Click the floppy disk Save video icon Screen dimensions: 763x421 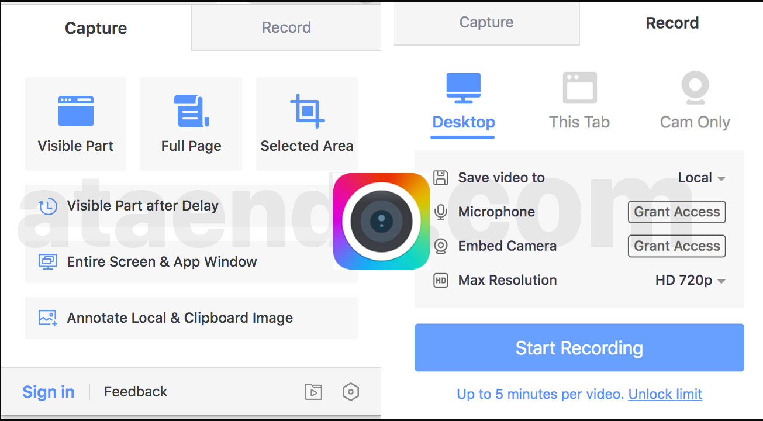pos(440,178)
